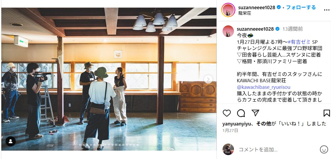The height and width of the screenshot is (159, 331).
Task: Like the post with heart icon
Action: 227,113
